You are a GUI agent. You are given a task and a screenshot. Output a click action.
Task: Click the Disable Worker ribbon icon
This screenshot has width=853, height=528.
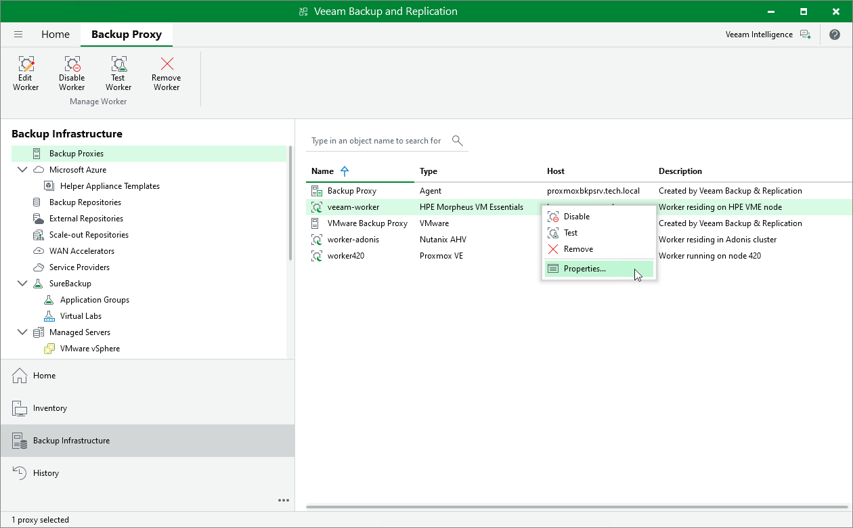coord(72,73)
